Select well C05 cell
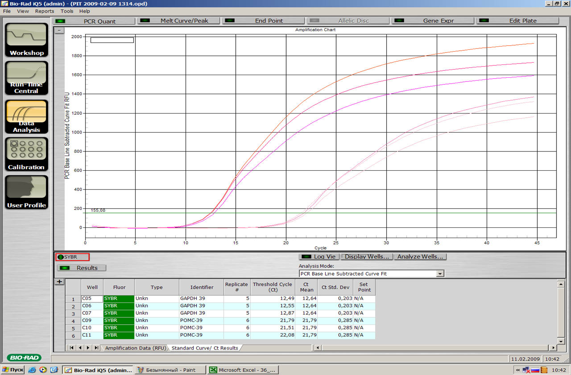571x375 pixels. click(92, 299)
